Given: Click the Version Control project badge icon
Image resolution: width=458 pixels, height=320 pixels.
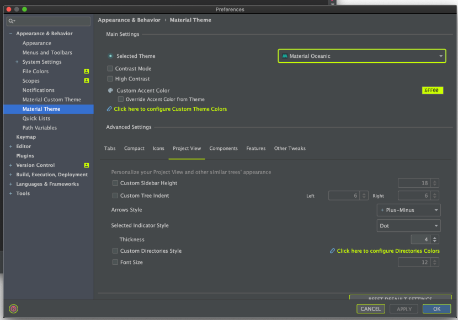Looking at the screenshot, I should [87, 165].
